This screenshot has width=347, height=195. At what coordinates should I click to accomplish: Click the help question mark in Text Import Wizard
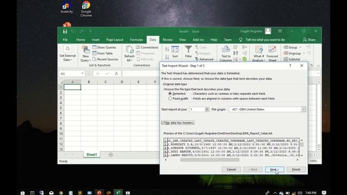[x=290, y=66]
